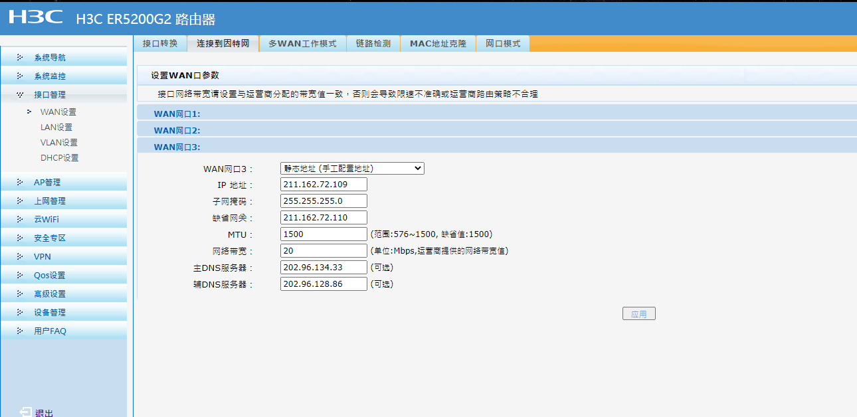
Task: Click the arrow icon beside 系统导航
Action: 20,58
